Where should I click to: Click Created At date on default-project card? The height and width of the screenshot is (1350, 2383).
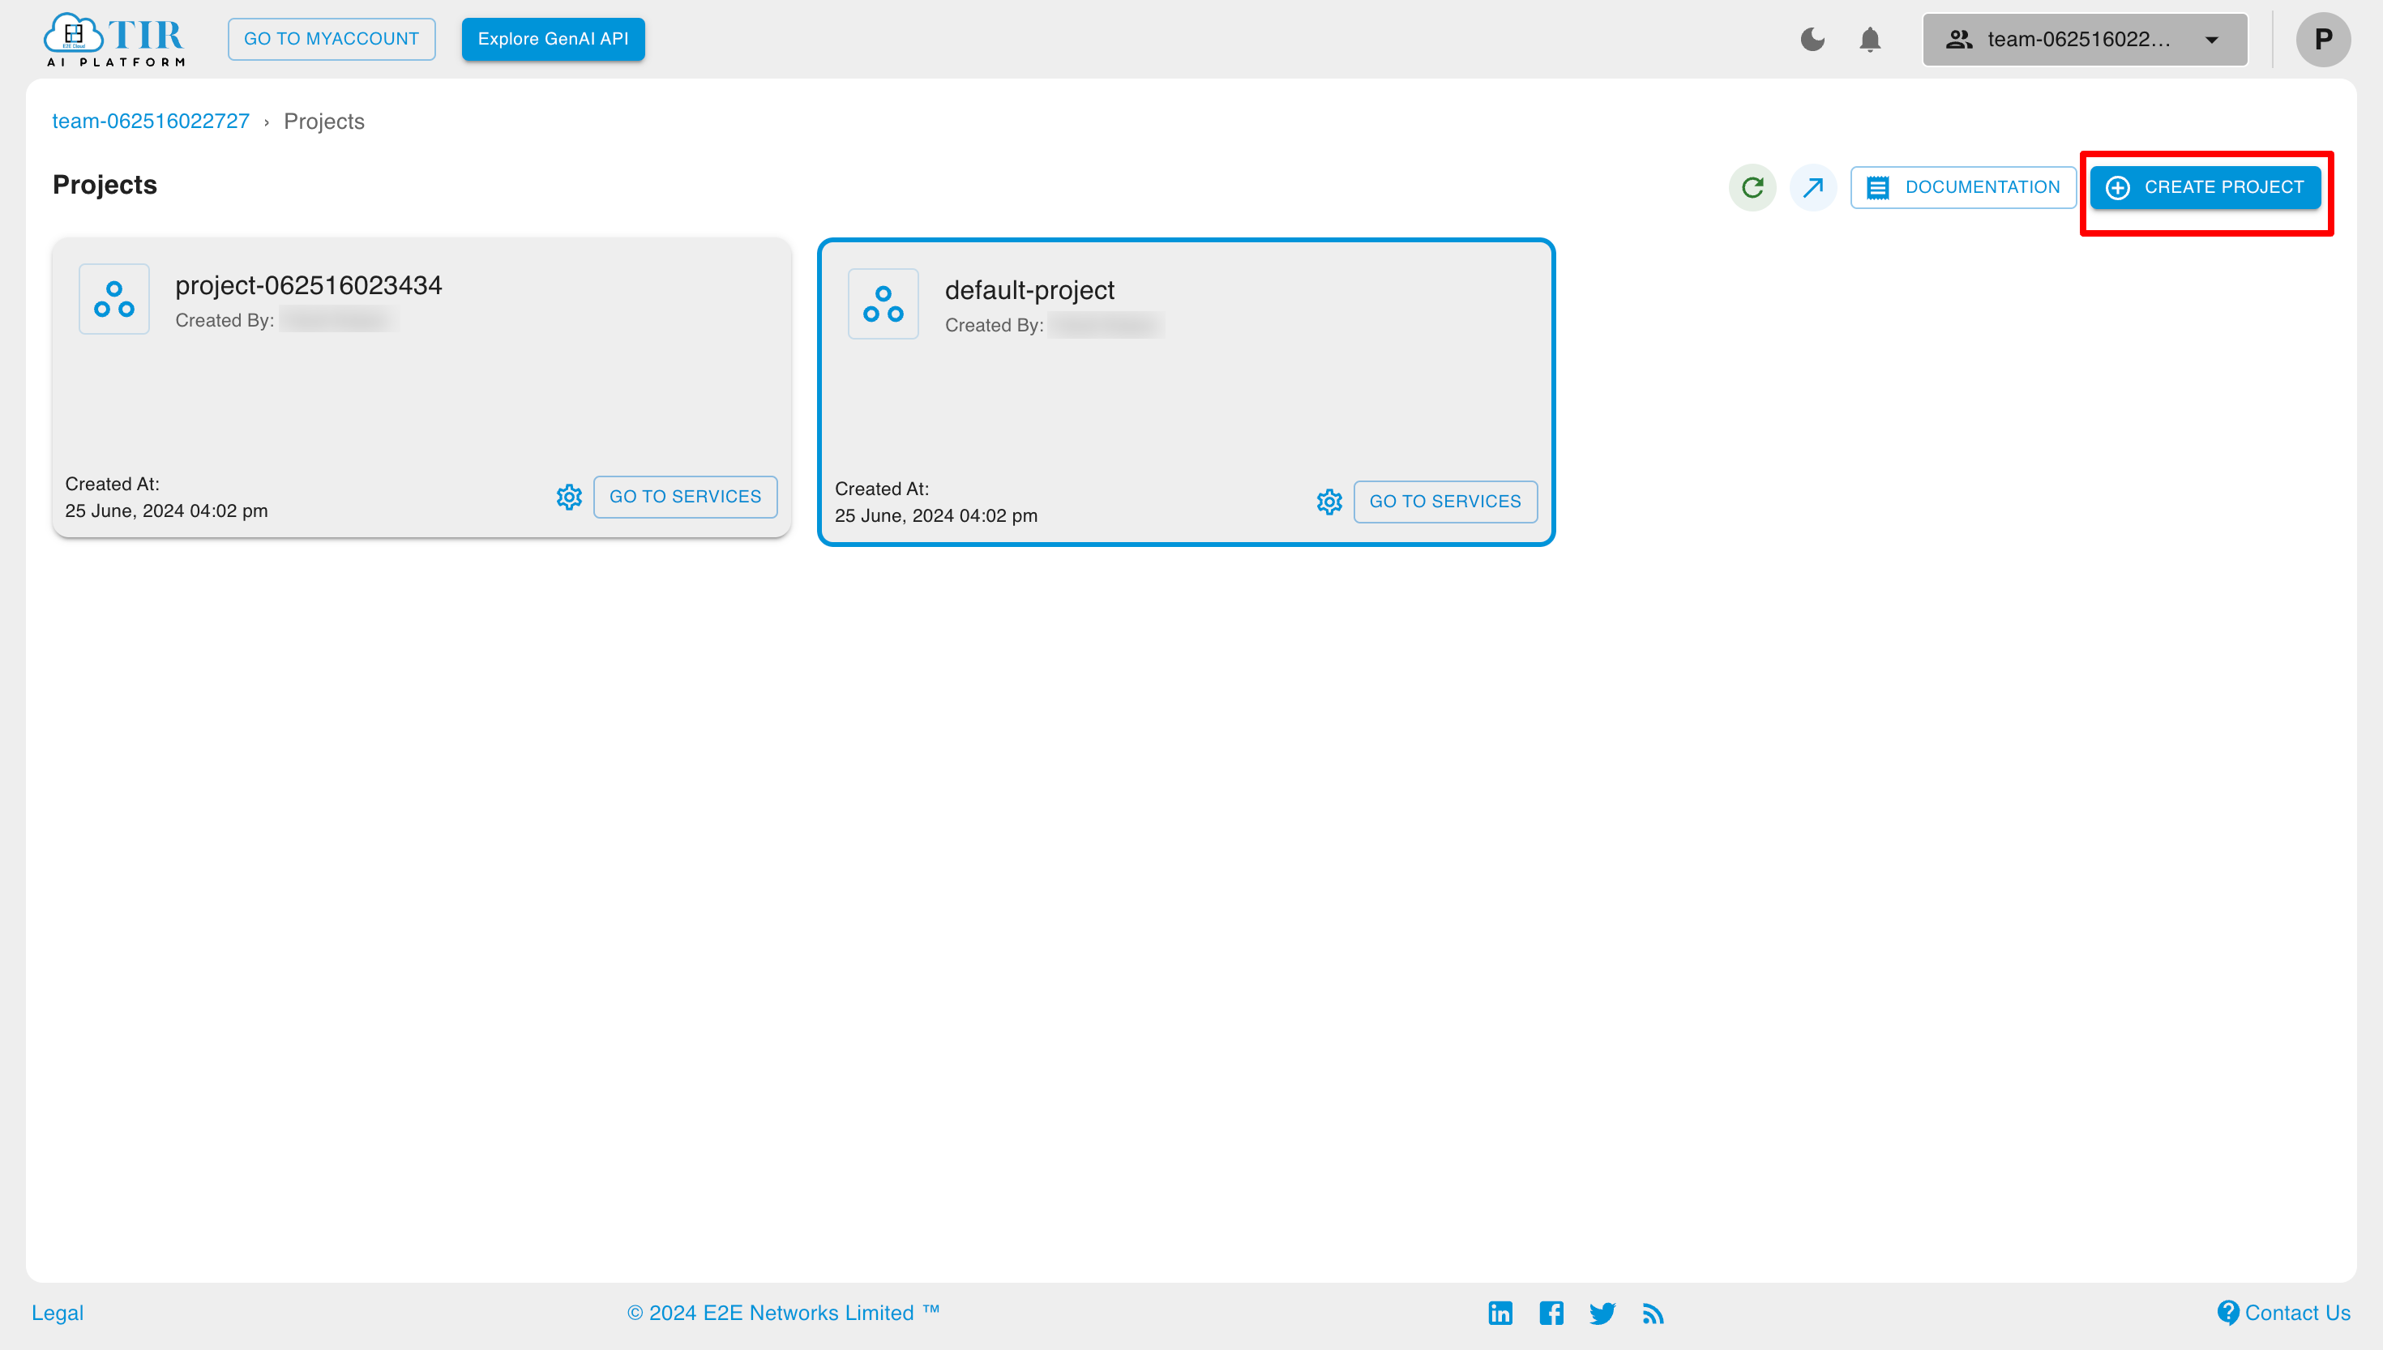935,515
